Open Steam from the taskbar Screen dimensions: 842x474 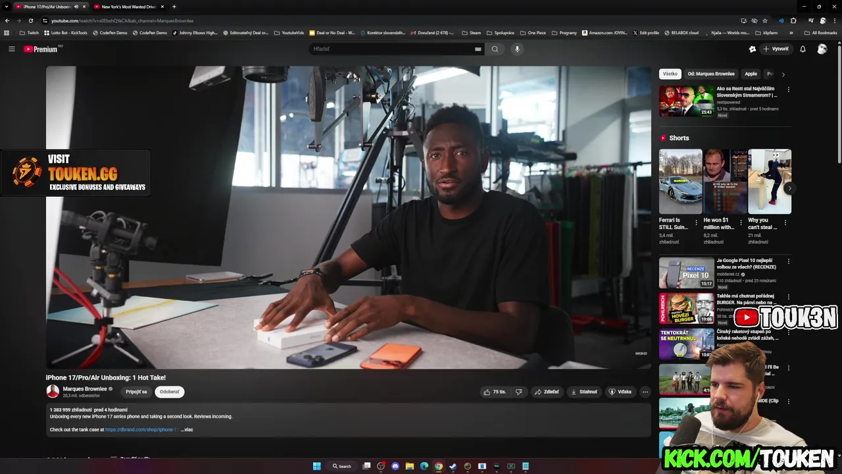pos(453,466)
